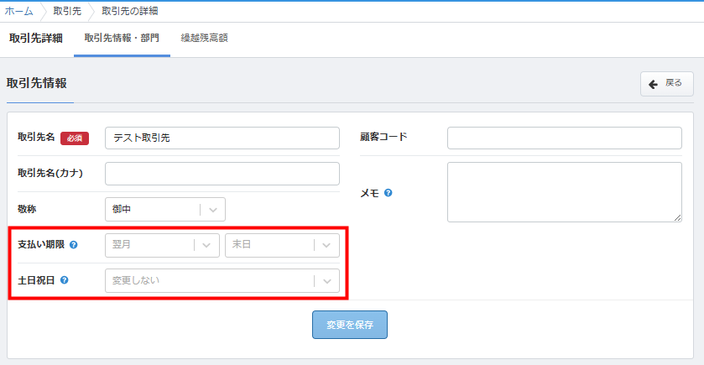The width and height of the screenshot is (704, 365).
Task: Click inside the メモ text area
Action: [x=564, y=192]
